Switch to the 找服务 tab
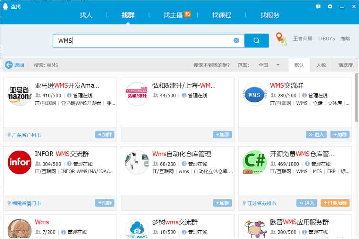Screen dimensions: 359x239 pos(270,15)
